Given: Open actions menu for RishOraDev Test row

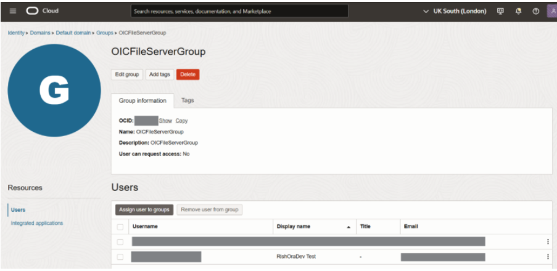Looking at the screenshot, I should point(547,257).
